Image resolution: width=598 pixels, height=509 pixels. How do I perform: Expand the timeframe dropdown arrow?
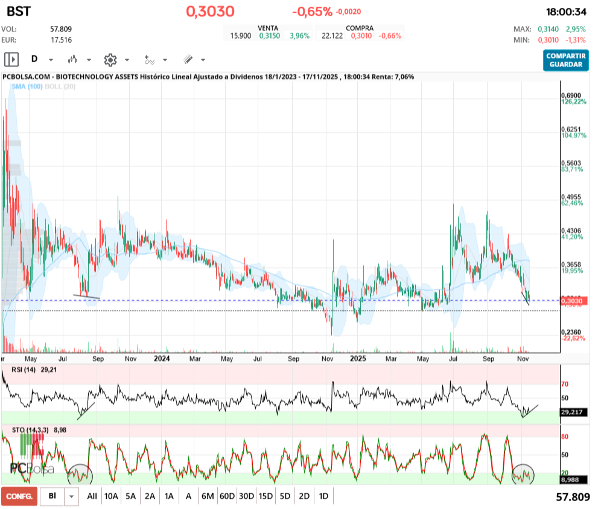51,60
